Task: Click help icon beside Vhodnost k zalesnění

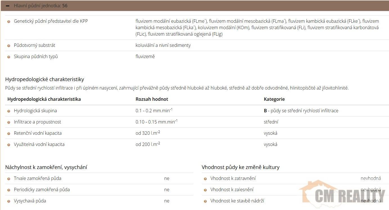Action: (205, 190)
